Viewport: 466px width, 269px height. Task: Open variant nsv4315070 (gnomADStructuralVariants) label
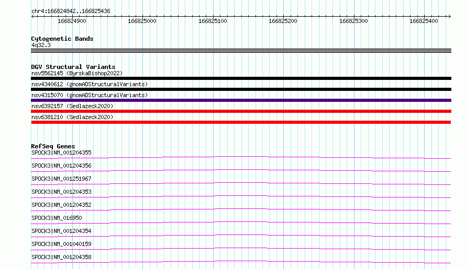tap(90, 95)
